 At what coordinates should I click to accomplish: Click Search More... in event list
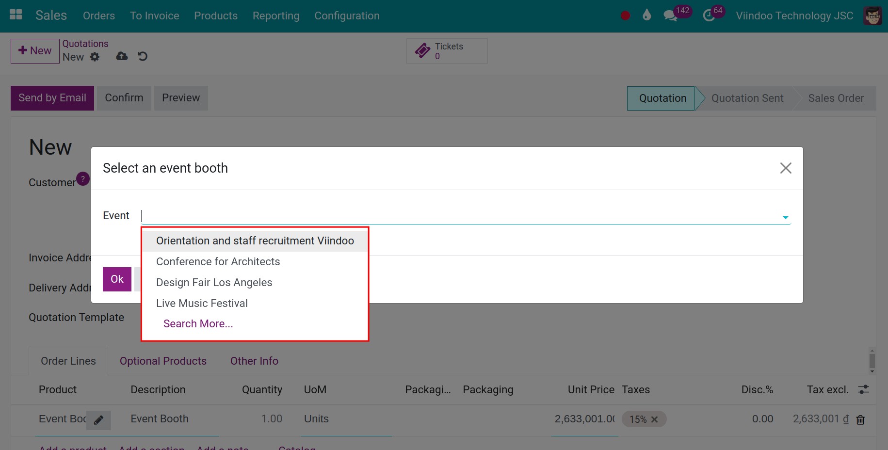point(198,324)
